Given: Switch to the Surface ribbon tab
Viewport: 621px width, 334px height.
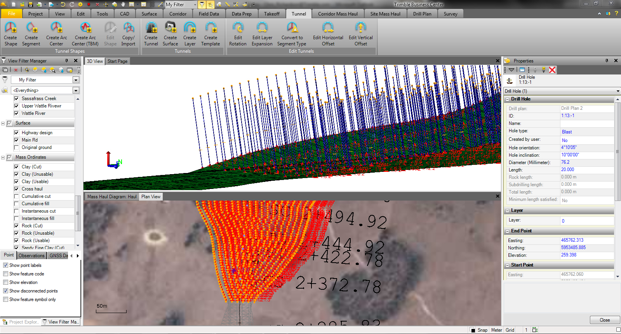Looking at the screenshot, I should click(x=149, y=14).
